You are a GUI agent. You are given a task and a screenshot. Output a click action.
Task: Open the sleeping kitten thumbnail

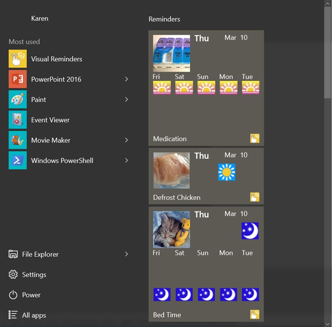[172, 229]
